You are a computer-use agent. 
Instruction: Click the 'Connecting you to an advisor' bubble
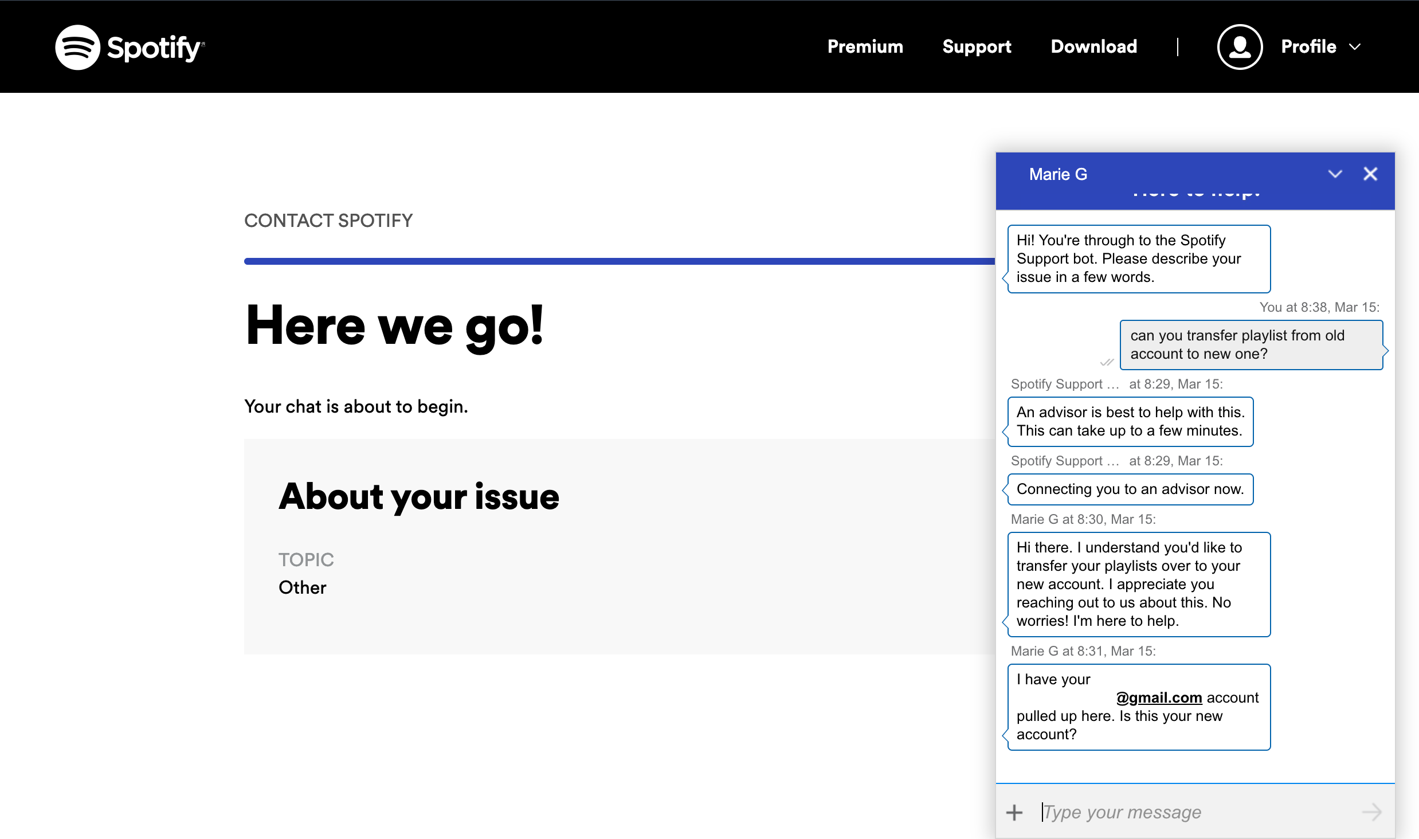coord(1130,489)
